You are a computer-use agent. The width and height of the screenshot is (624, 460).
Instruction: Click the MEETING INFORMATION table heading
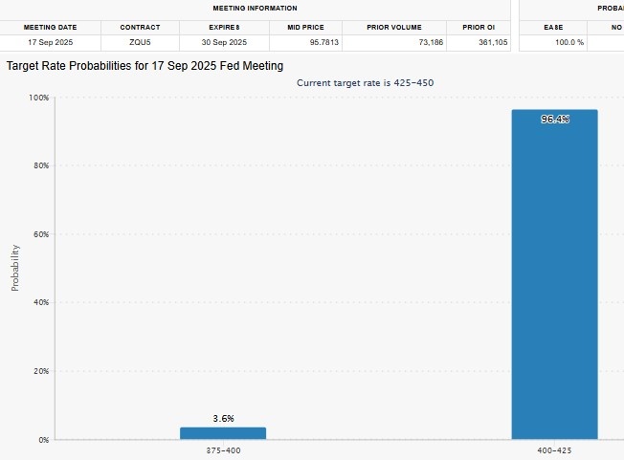click(x=255, y=8)
